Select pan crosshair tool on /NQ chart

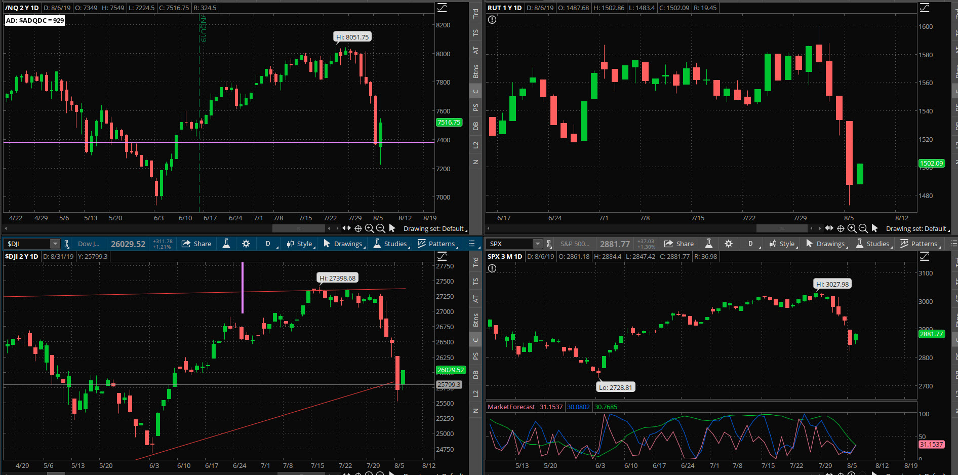[358, 228]
